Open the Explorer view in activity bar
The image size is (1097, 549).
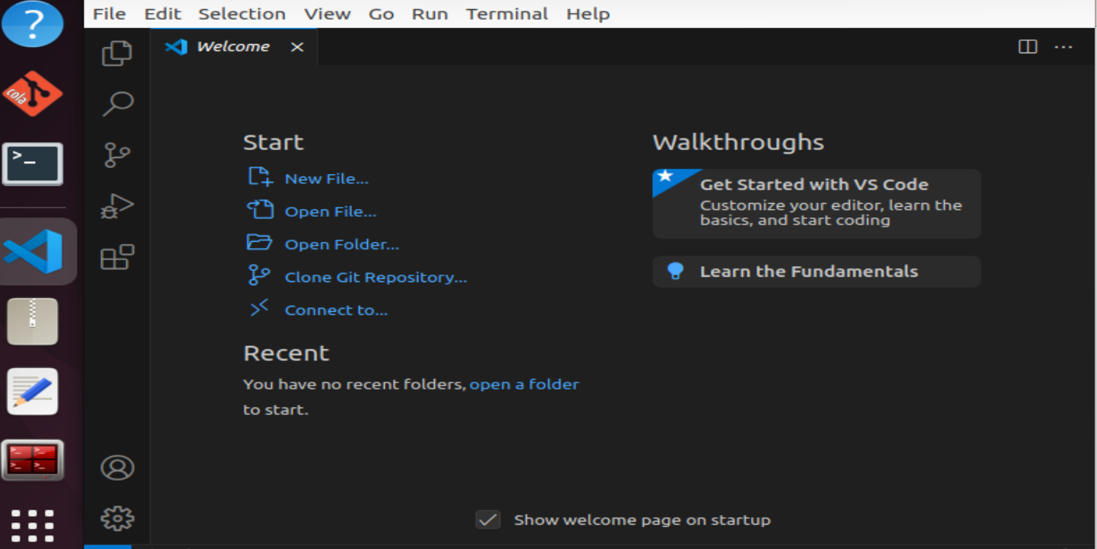coord(117,53)
